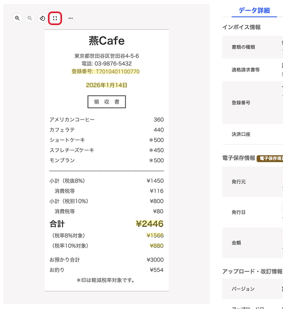Click the 小計（税抜8%） row
Screen dimensions: 283x309
coord(106,181)
